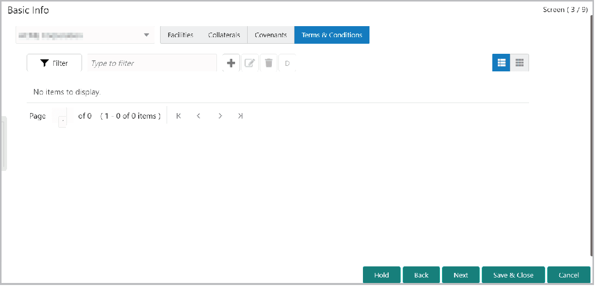Screen dimensions: 595x286
Task: Click the vertical scrollbar on the right
Action: point(592,136)
